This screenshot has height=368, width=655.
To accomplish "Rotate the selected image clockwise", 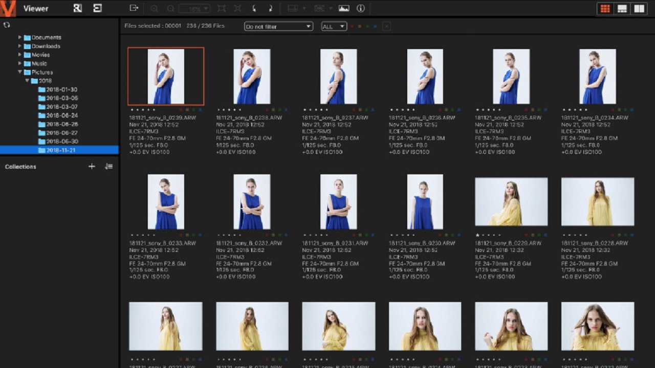I will (x=271, y=8).
